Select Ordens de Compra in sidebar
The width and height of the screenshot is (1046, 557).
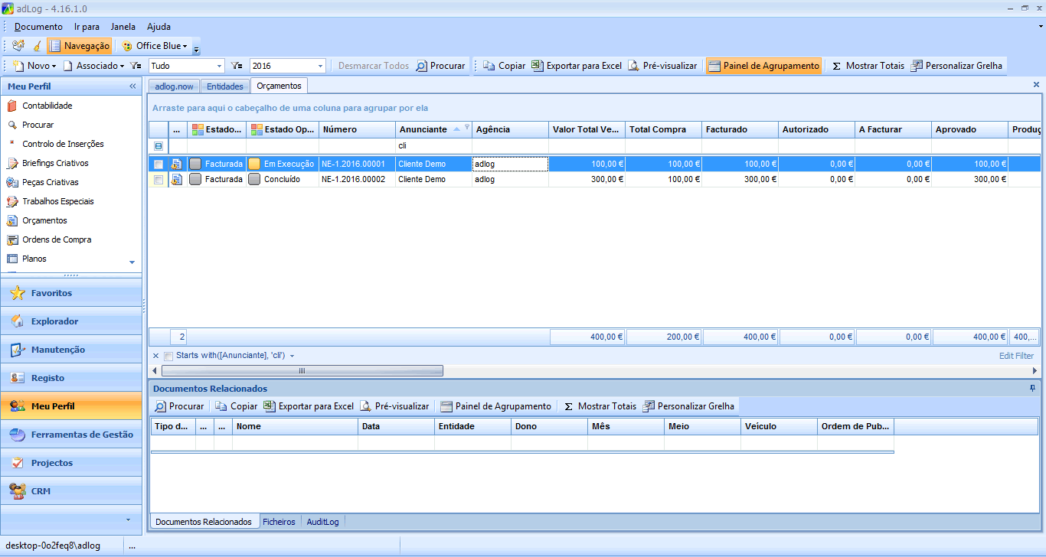coord(57,239)
